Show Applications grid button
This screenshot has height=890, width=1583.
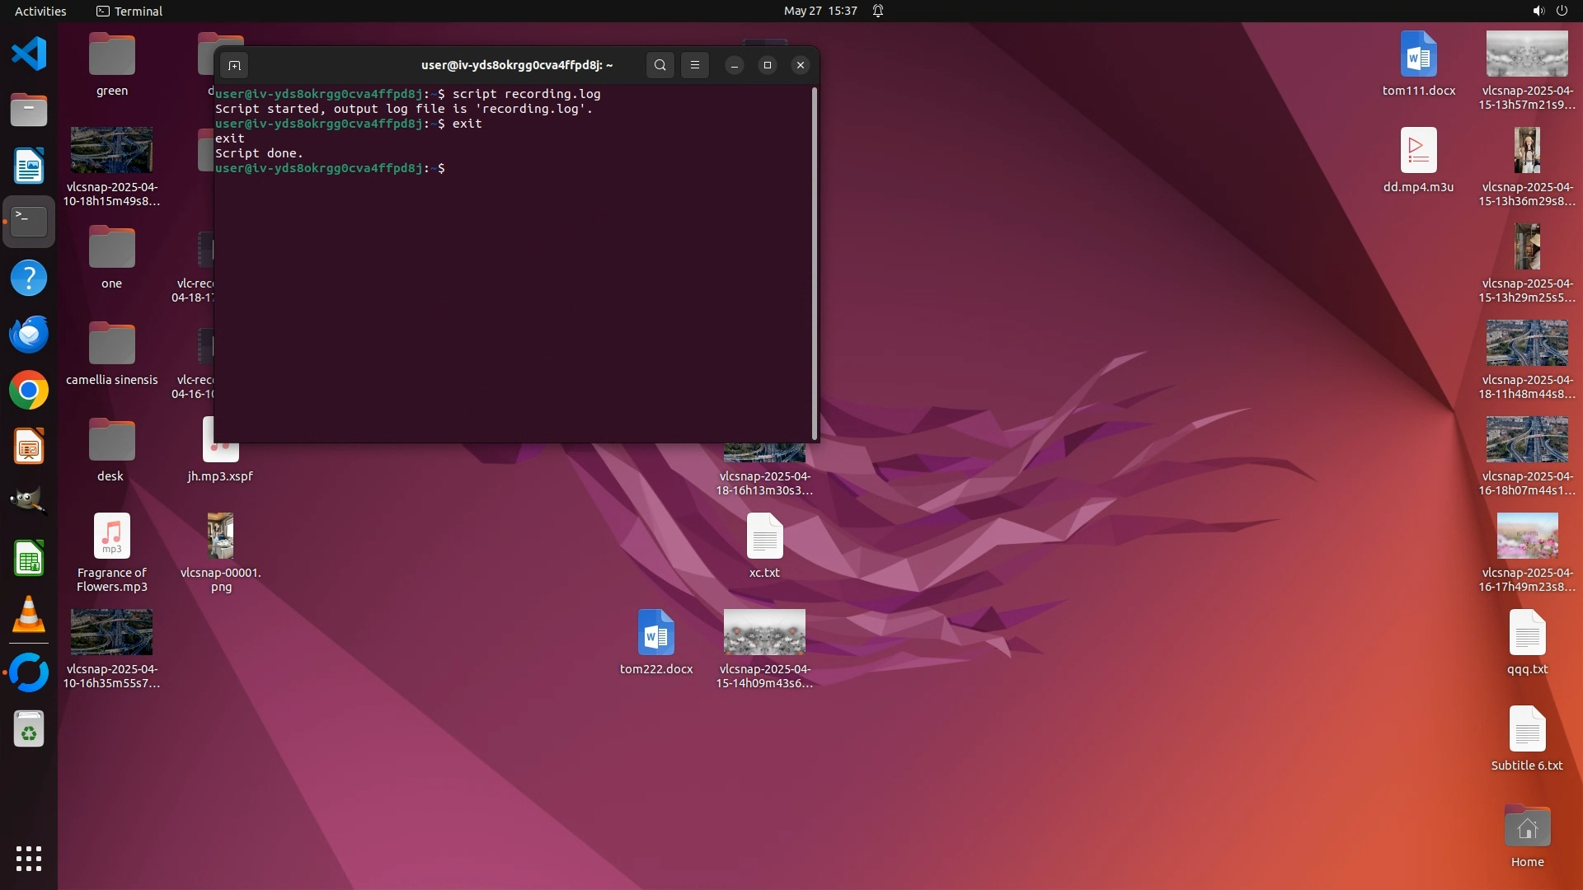coord(29,859)
